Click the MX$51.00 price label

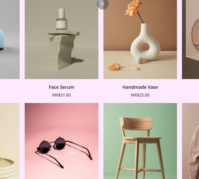coord(62,95)
